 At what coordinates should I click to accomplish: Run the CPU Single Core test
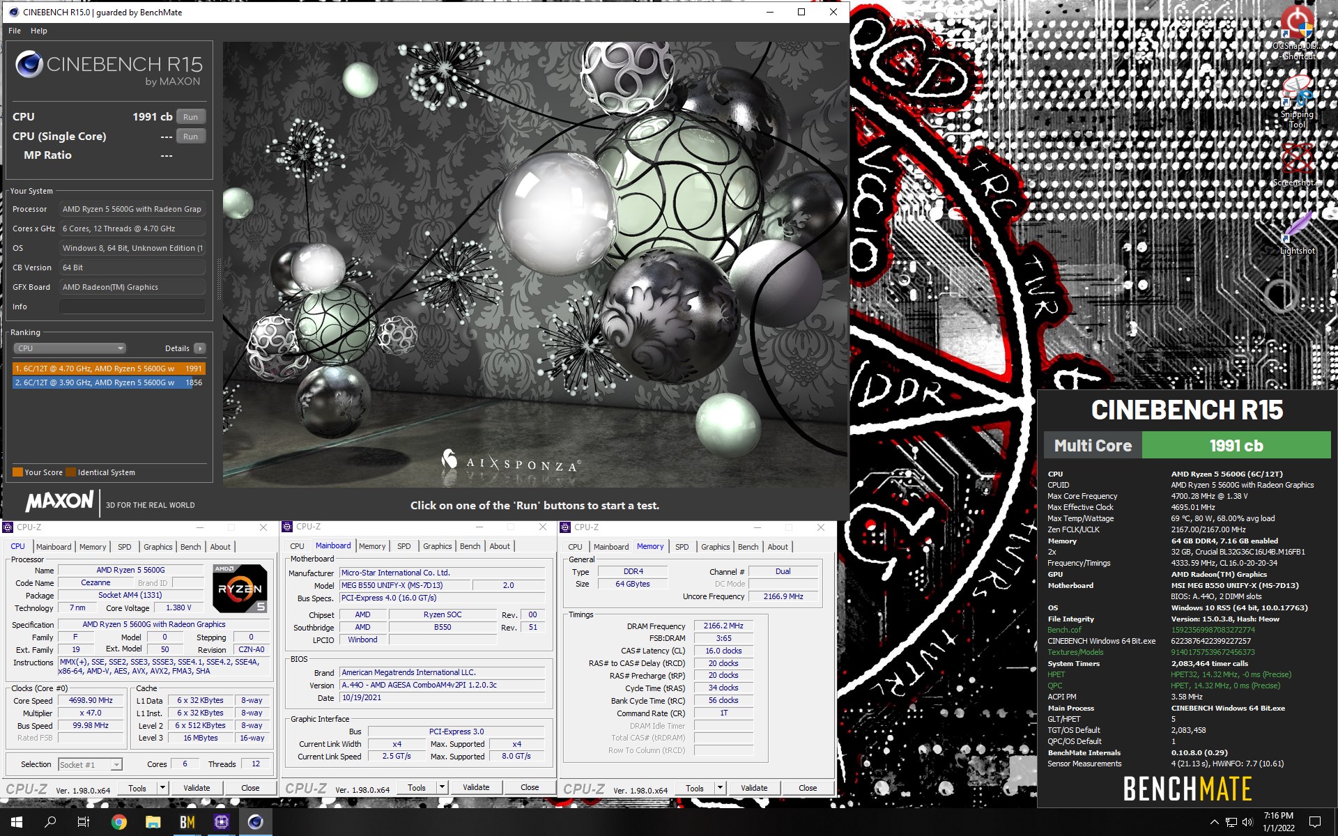[190, 137]
